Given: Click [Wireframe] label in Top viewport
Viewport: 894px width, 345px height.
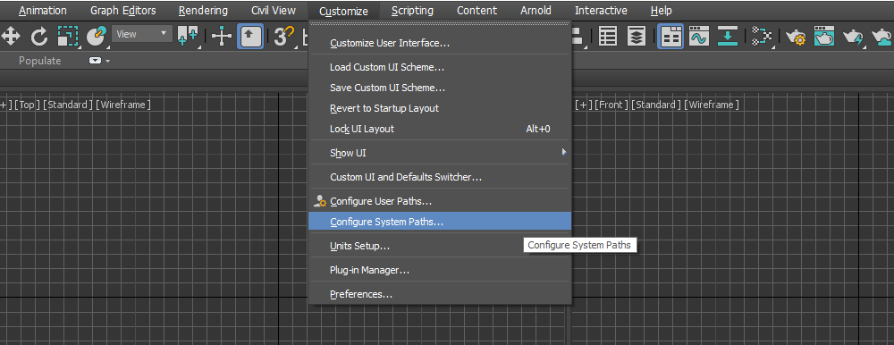Looking at the screenshot, I should coord(123,105).
